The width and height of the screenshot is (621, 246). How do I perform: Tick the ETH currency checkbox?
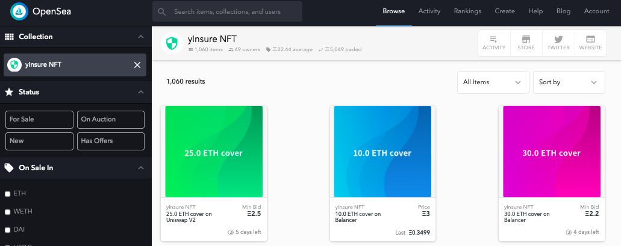click(7, 194)
